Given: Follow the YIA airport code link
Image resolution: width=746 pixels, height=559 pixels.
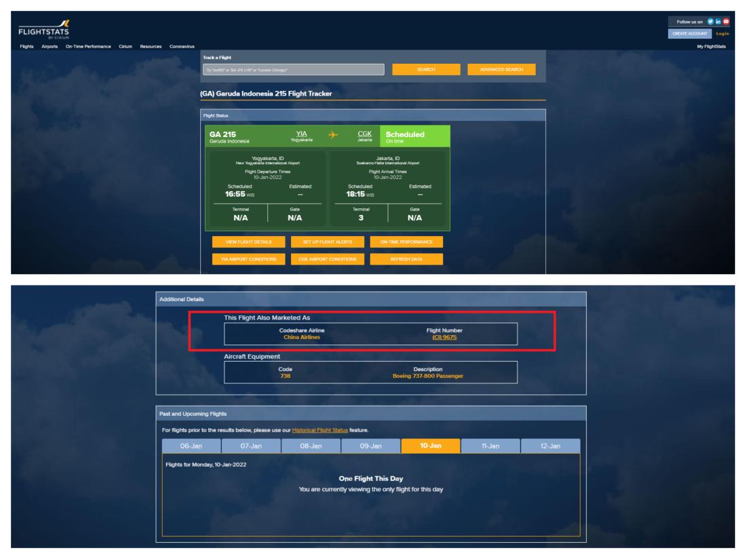Looking at the screenshot, I should pos(302,134).
